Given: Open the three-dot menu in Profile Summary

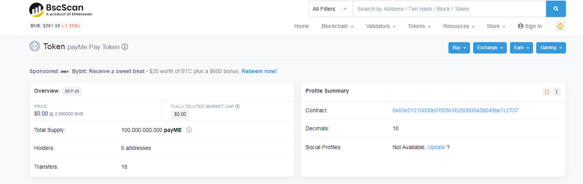Looking at the screenshot, I should [x=557, y=92].
